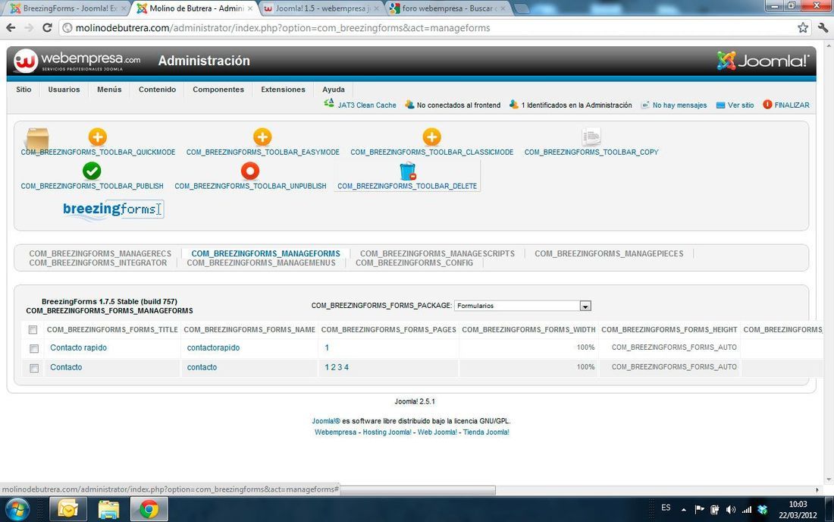
Task: Switch to foro webempresa - Buscar browser tab
Action: (448, 8)
